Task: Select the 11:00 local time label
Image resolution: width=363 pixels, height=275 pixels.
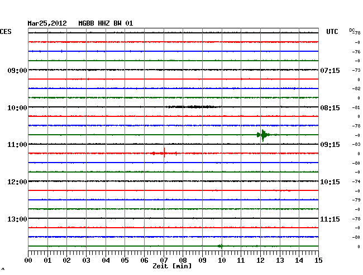Action: (17, 145)
